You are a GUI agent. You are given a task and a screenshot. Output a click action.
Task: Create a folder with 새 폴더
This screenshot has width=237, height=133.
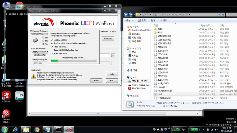pyautogui.click(x=164, y=20)
